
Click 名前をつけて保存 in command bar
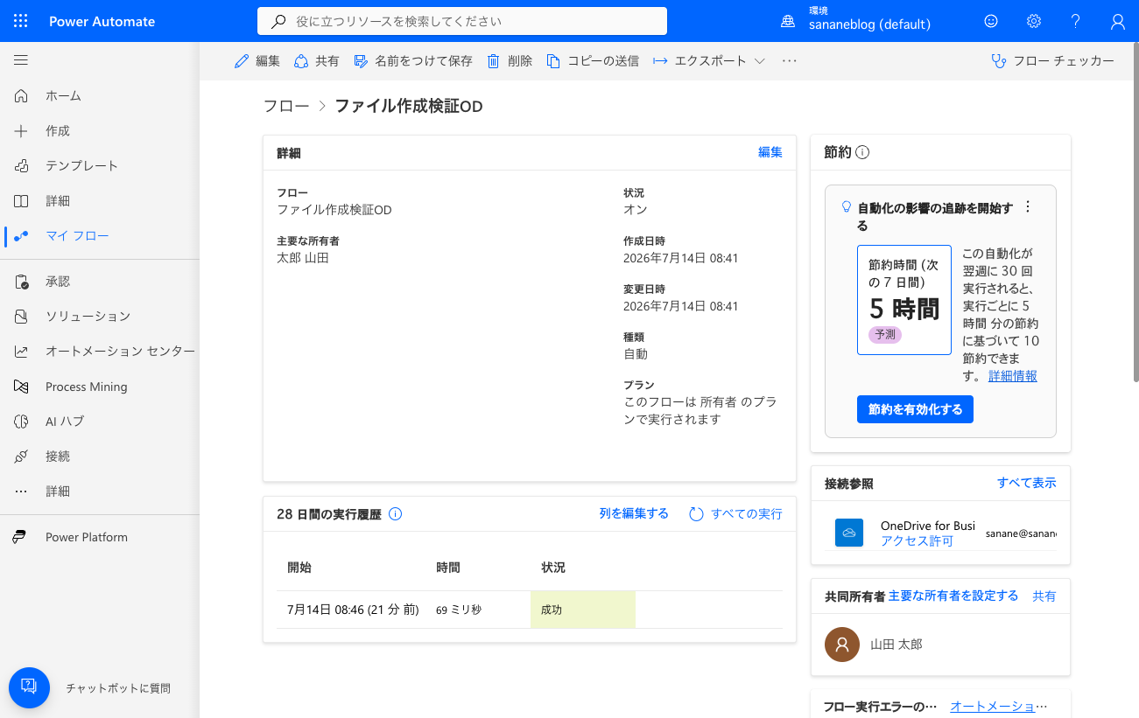(x=413, y=60)
